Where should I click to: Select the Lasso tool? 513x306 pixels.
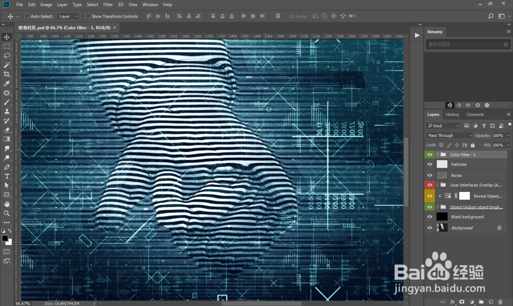[7, 55]
